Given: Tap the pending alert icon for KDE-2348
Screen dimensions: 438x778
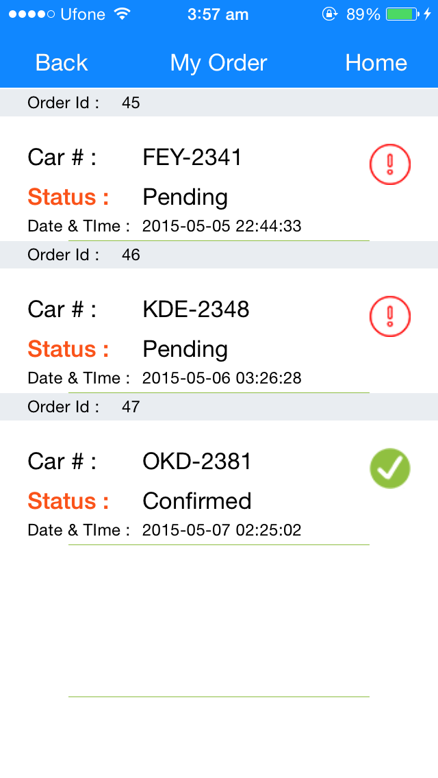Looking at the screenshot, I should pos(389,316).
